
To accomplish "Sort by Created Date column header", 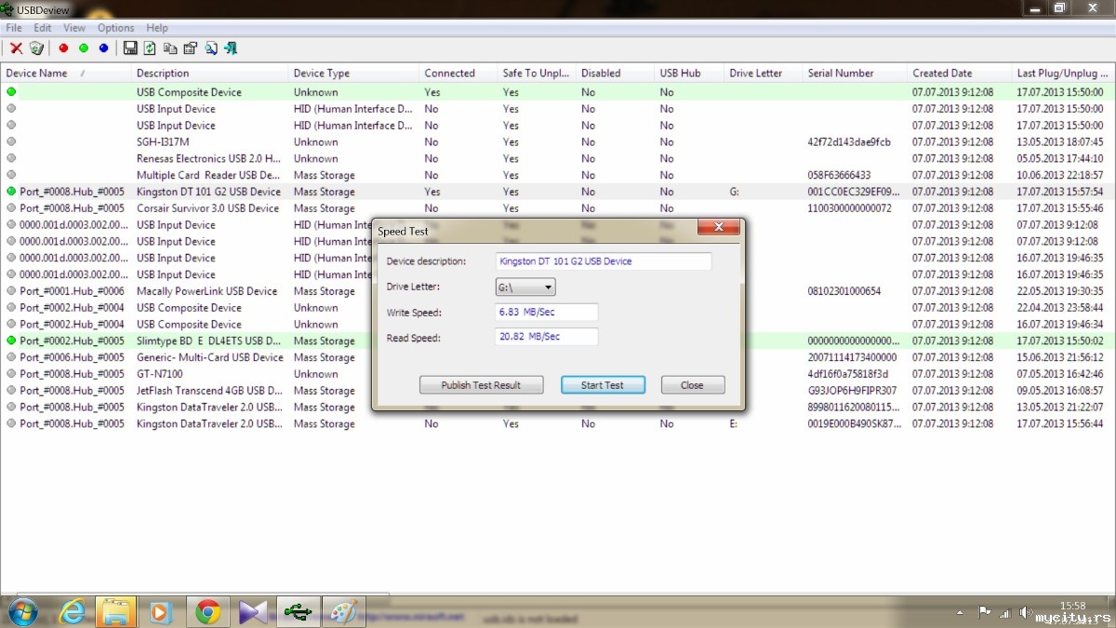I will click(x=959, y=73).
